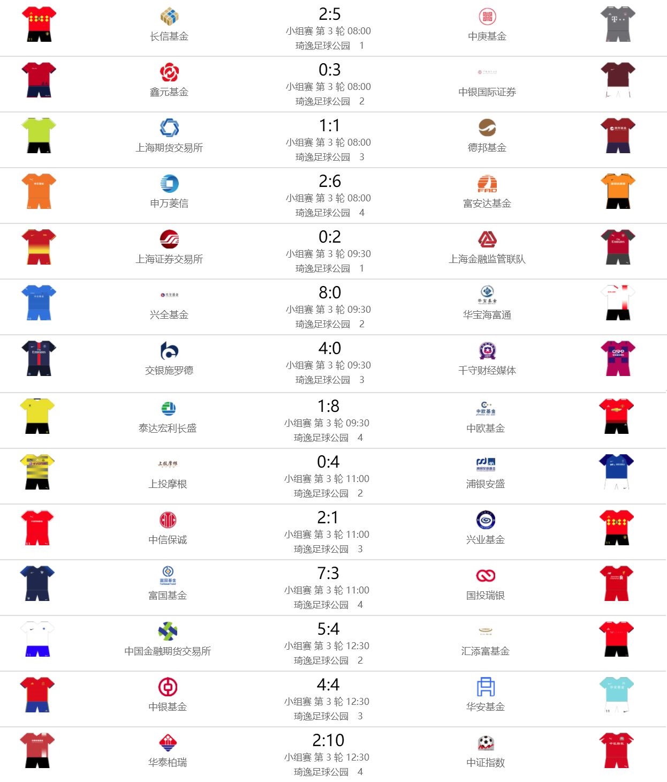
Task: Click the 华安基金 blue logo
Action: (486, 687)
